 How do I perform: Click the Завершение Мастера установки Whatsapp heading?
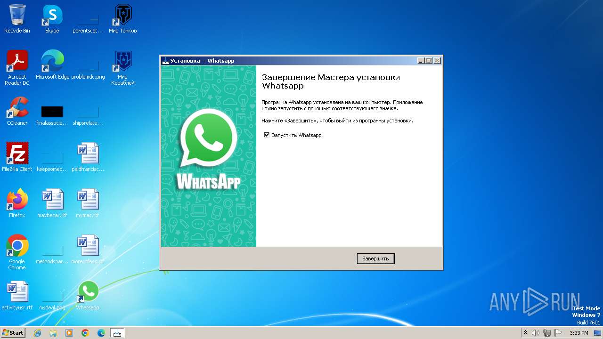click(x=331, y=81)
